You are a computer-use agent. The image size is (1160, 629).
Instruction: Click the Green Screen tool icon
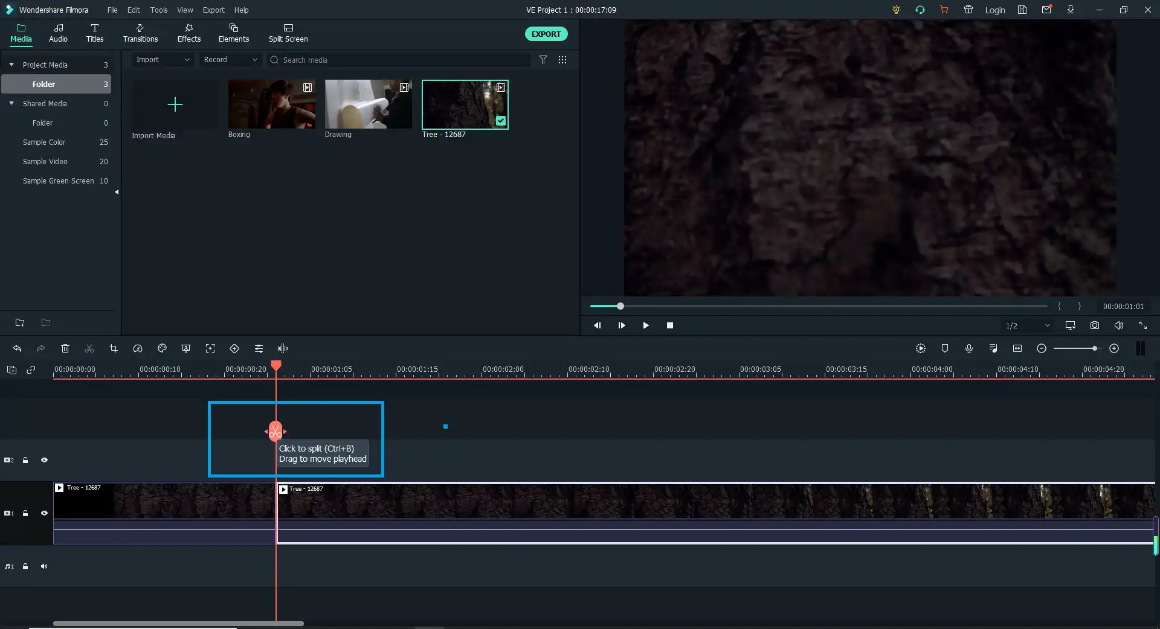pos(186,348)
